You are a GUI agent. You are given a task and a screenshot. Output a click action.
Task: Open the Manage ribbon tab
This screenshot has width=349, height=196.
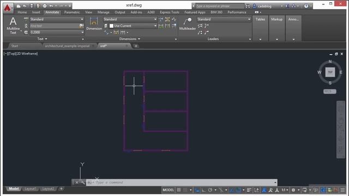103,12
